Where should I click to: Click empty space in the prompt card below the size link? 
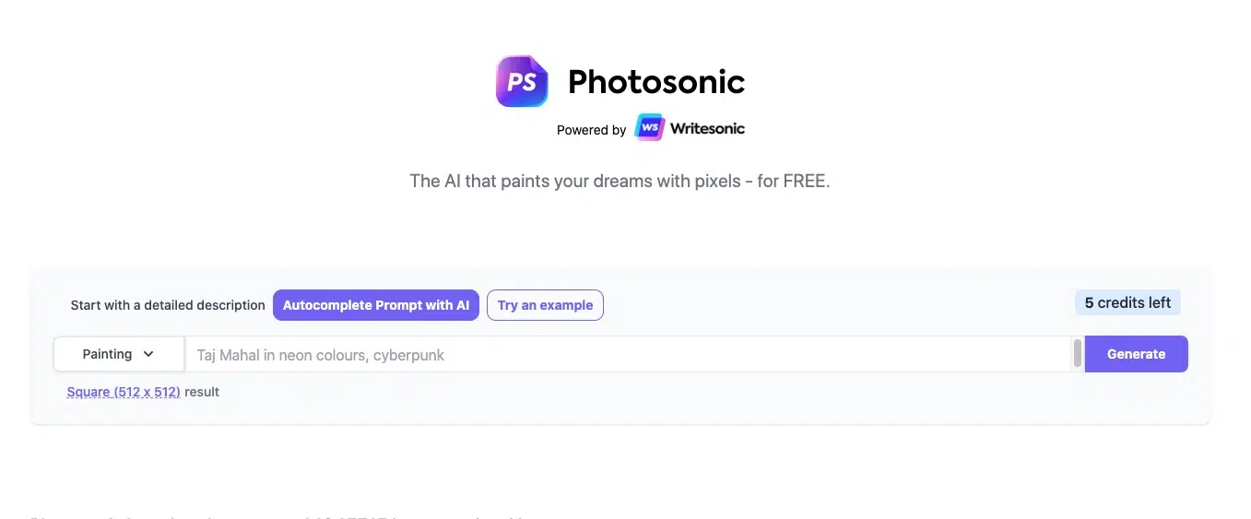pyautogui.click(x=620, y=410)
